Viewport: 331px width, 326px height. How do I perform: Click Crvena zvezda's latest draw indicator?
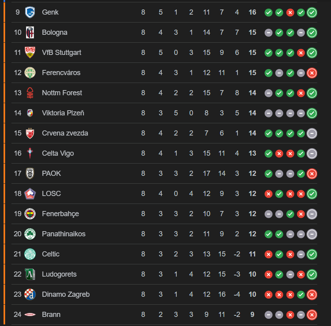tap(312, 133)
